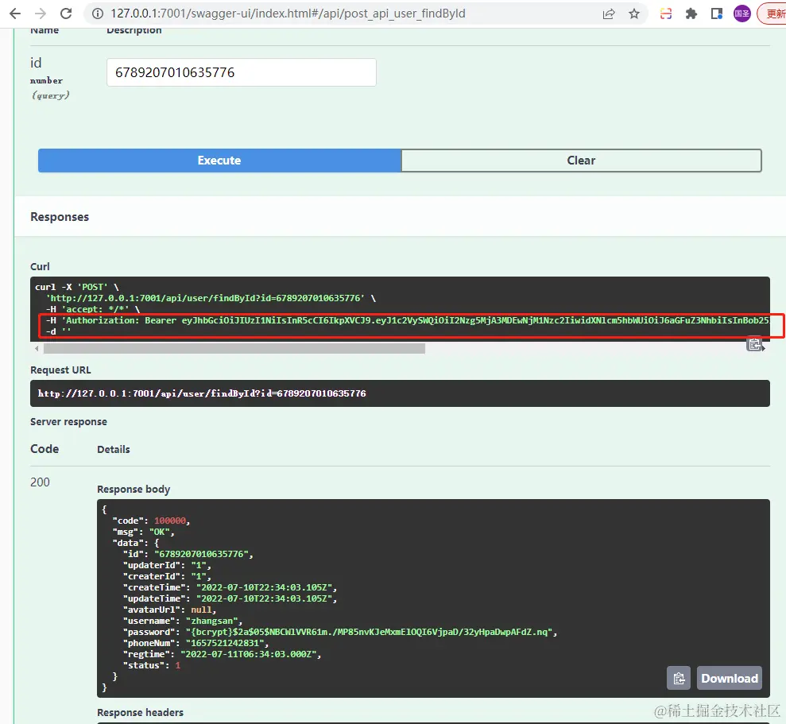The height and width of the screenshot is (724, 786).
Task: Download the response body
Action: [730, 679]
